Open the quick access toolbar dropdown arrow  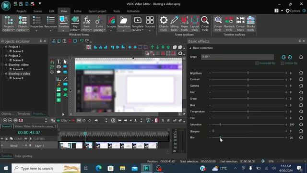click(40, 3)
